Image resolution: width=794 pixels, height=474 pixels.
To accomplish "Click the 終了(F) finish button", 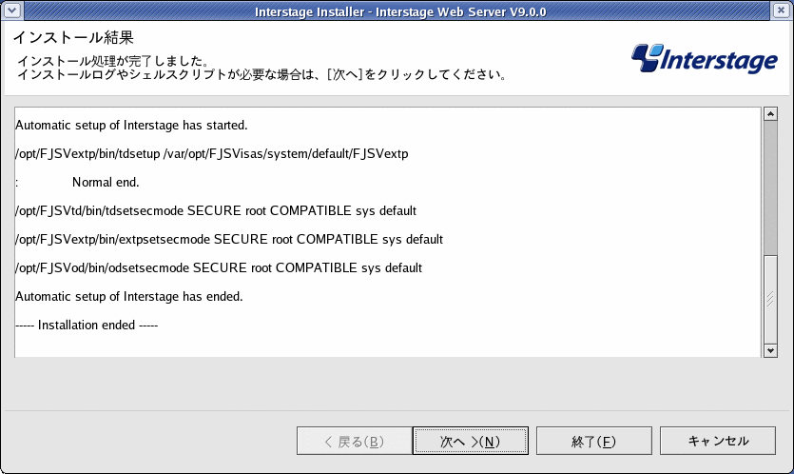I will tap(594, 441).
